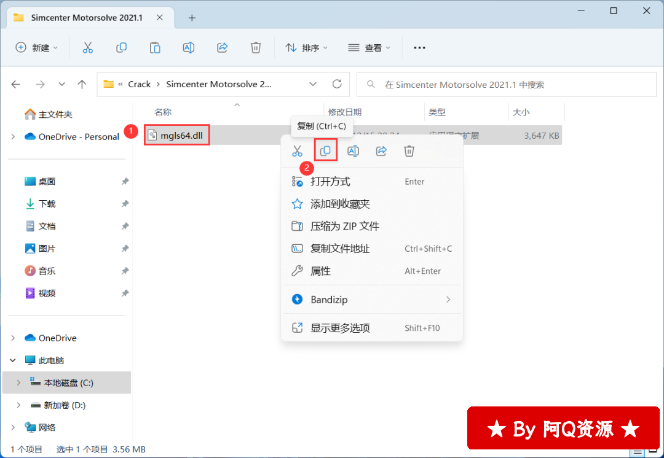This screenshot has height=458, width=664.
Task: Select 复制文件地址 in the context menu
Action: pyautogui.click(x=372, y=249)
